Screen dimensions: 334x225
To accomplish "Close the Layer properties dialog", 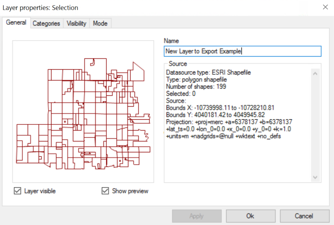I will (325, 7).
